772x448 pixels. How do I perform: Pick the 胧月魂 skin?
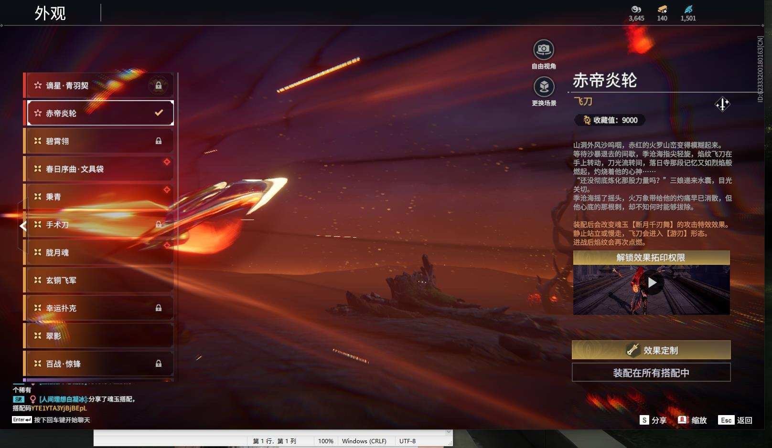99,252
